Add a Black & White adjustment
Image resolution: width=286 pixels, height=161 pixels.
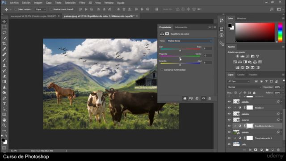click(x=245, y=62)
